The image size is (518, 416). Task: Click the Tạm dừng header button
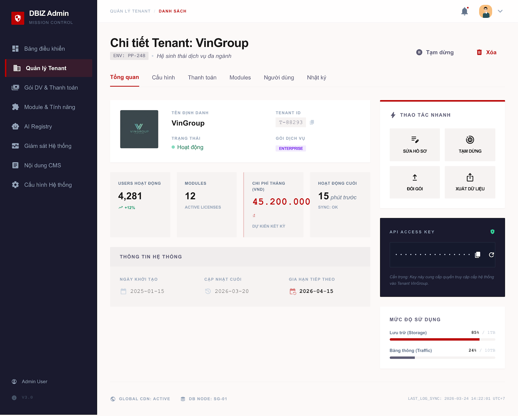[x=435, y=52]
